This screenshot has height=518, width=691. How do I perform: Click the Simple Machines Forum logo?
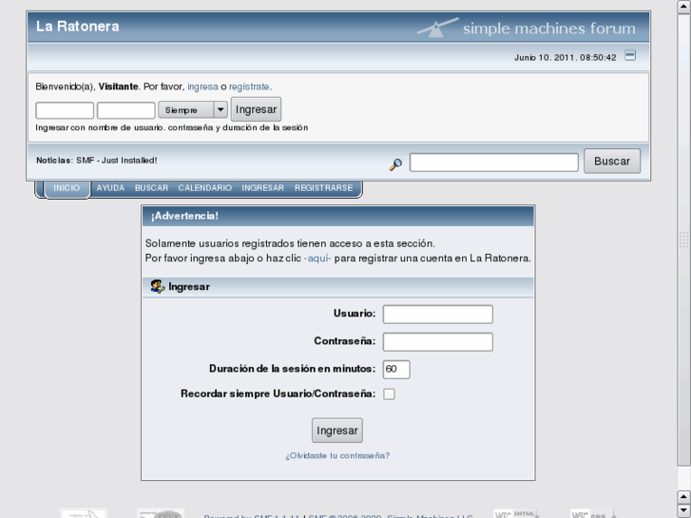(527, 28)
